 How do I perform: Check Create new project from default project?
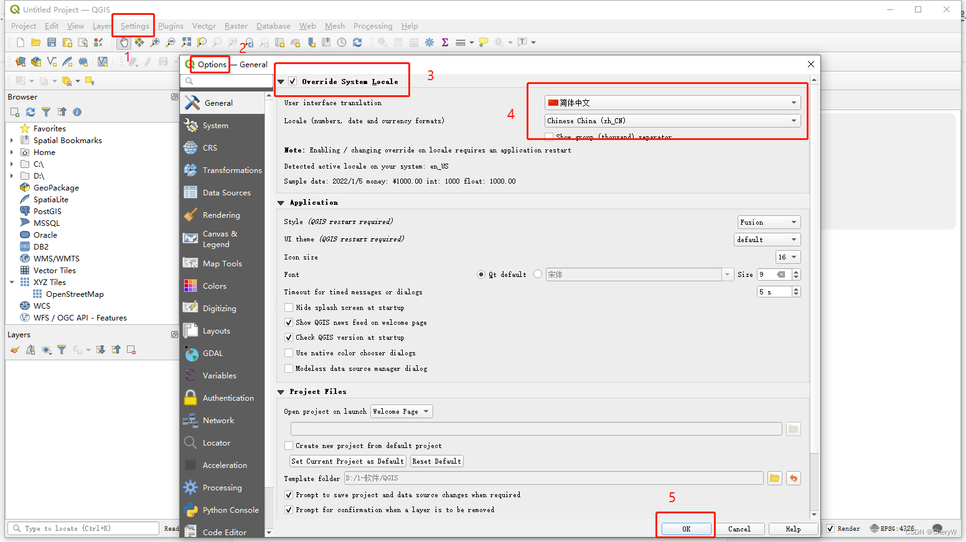click(x=289, y=446)
